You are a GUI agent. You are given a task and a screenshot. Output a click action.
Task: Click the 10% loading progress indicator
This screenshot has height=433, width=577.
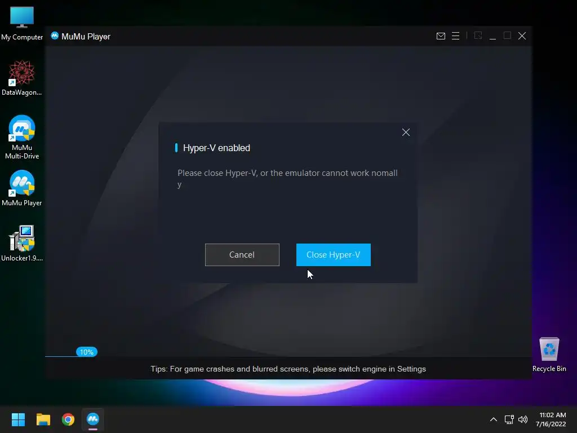pos(86,352)
